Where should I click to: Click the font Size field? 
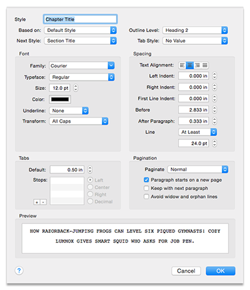(59, 88)
